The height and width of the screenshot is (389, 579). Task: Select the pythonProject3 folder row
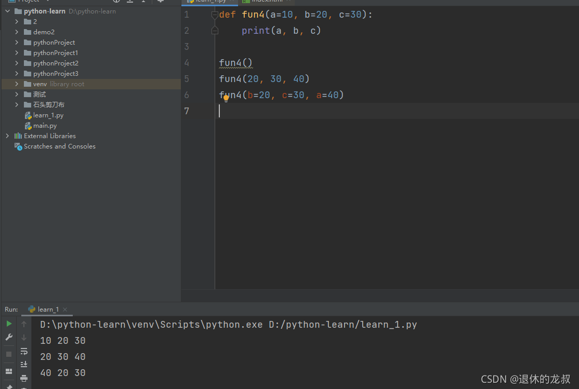(x=91, y=73)
